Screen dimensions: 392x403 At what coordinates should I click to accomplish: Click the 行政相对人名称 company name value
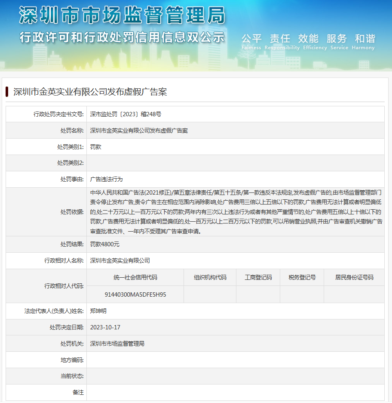[120, 260]
